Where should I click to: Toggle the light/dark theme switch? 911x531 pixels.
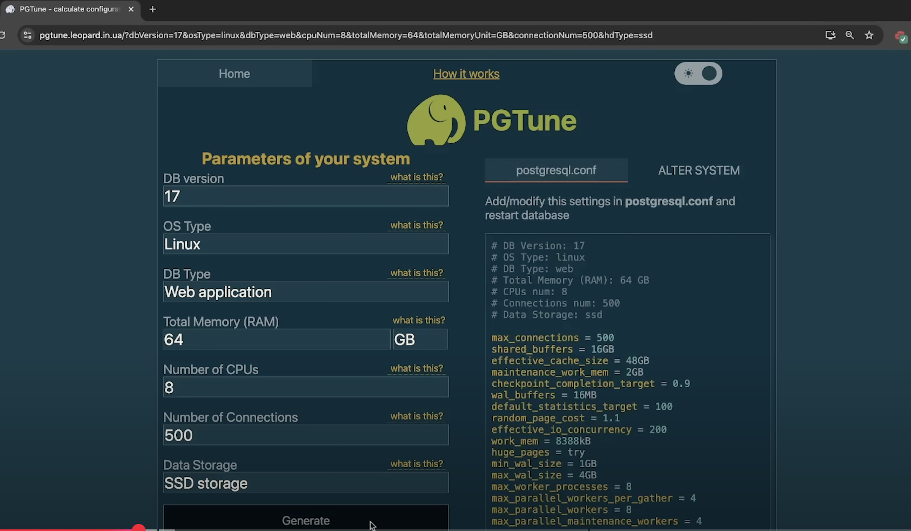(x=698, y=74)
